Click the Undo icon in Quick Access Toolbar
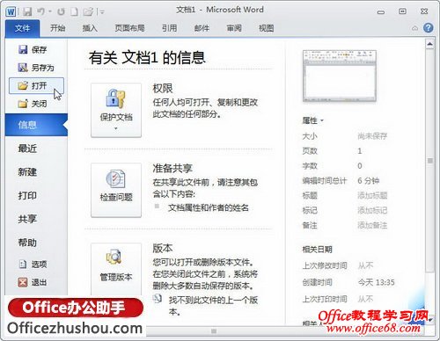The width and height of the screenshot is (440, 341). [x=40, y=11]
